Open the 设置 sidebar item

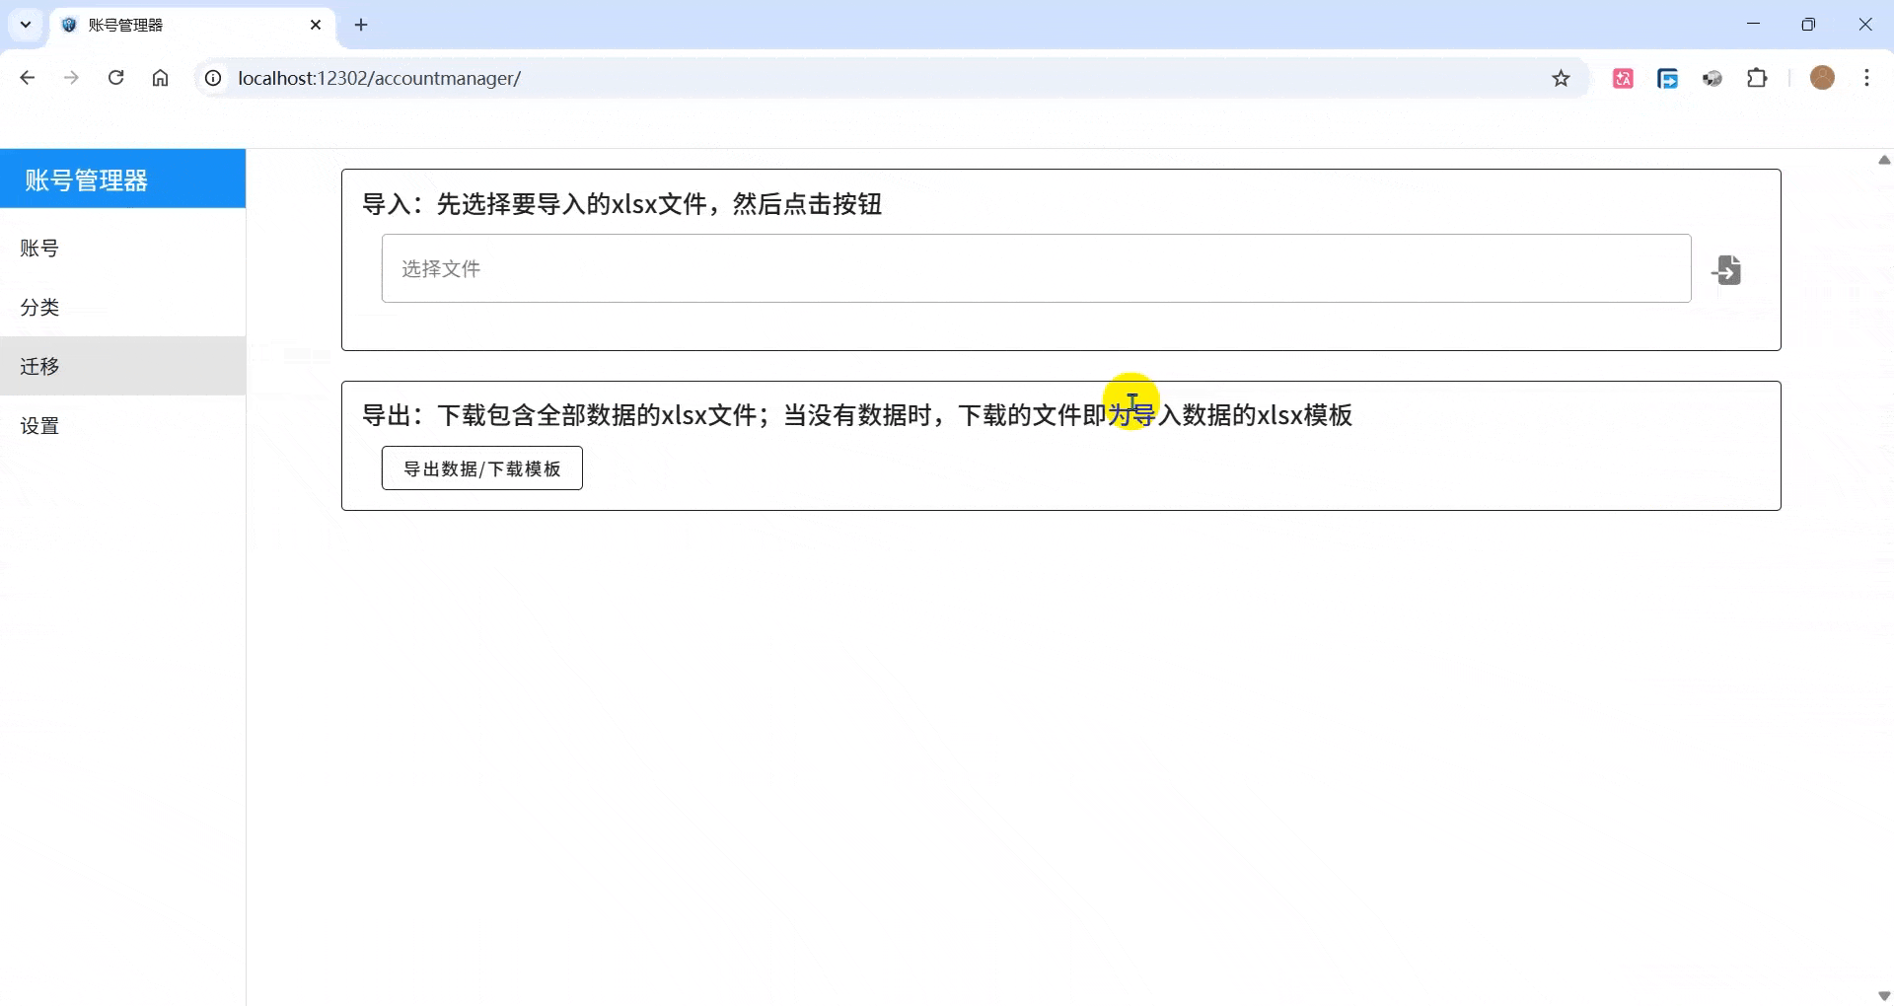point(38,425)
